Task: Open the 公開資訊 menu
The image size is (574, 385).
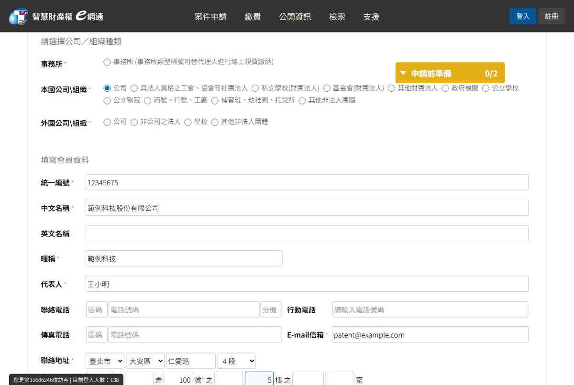Action: (x=295, y=17)
